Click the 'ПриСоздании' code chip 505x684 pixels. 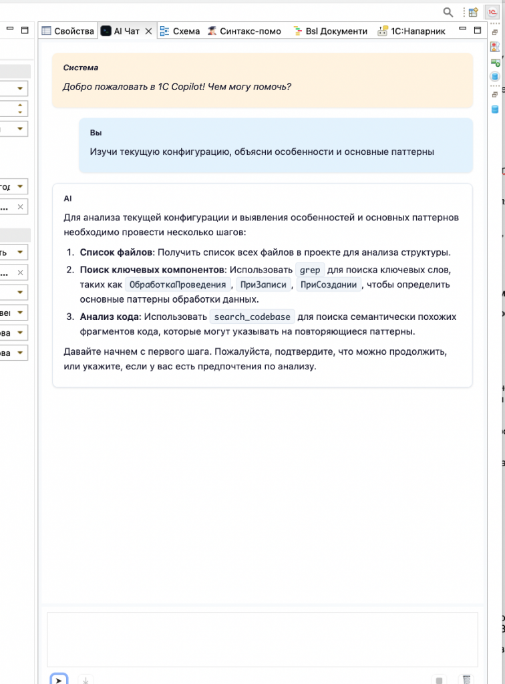coord(329,285)
